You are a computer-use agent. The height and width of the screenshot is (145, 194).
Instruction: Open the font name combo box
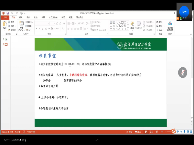pos(42,24)
